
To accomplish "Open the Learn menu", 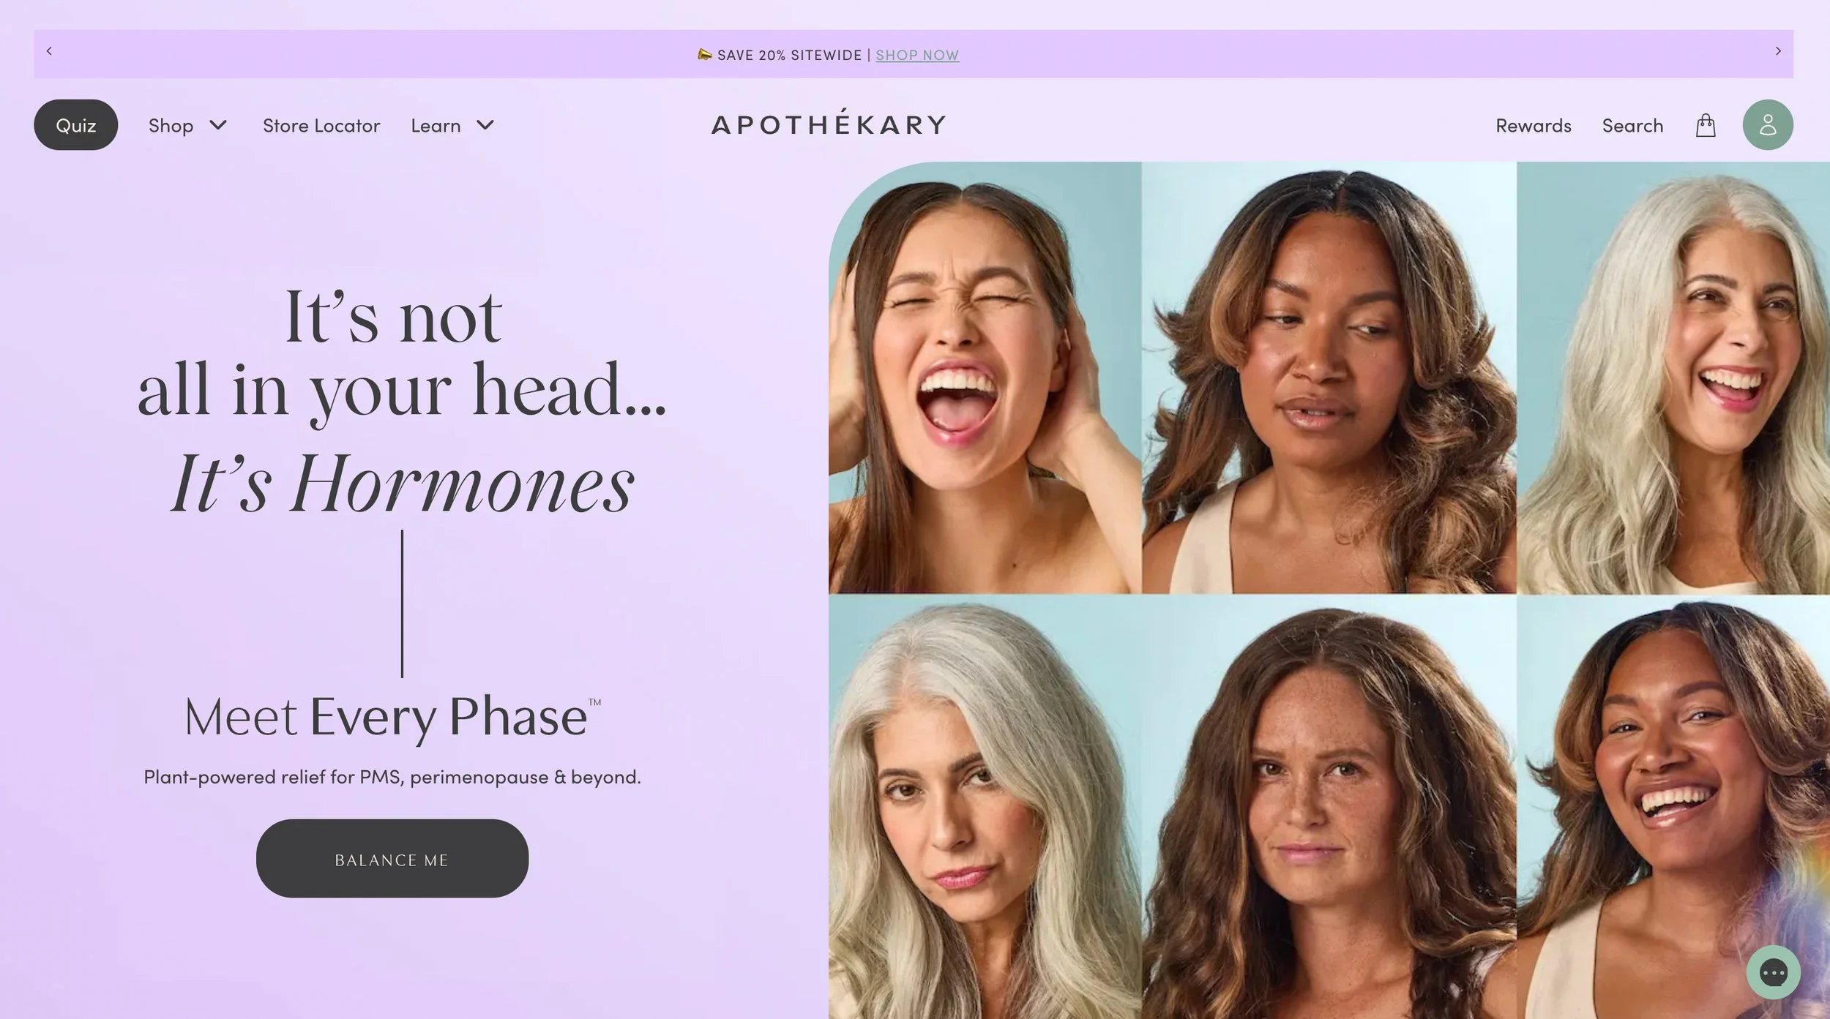I will (x=436, y=125).
